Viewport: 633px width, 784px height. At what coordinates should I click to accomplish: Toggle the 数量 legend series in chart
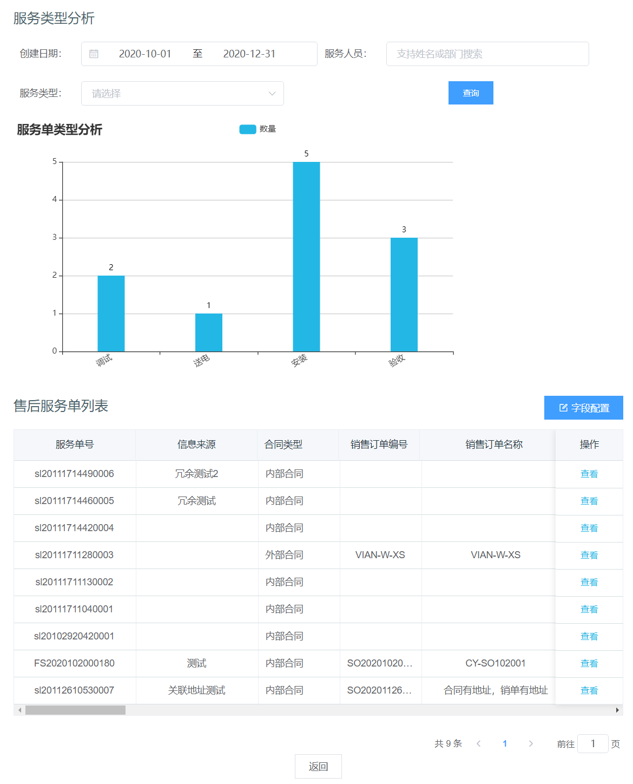tap(248, 129)
